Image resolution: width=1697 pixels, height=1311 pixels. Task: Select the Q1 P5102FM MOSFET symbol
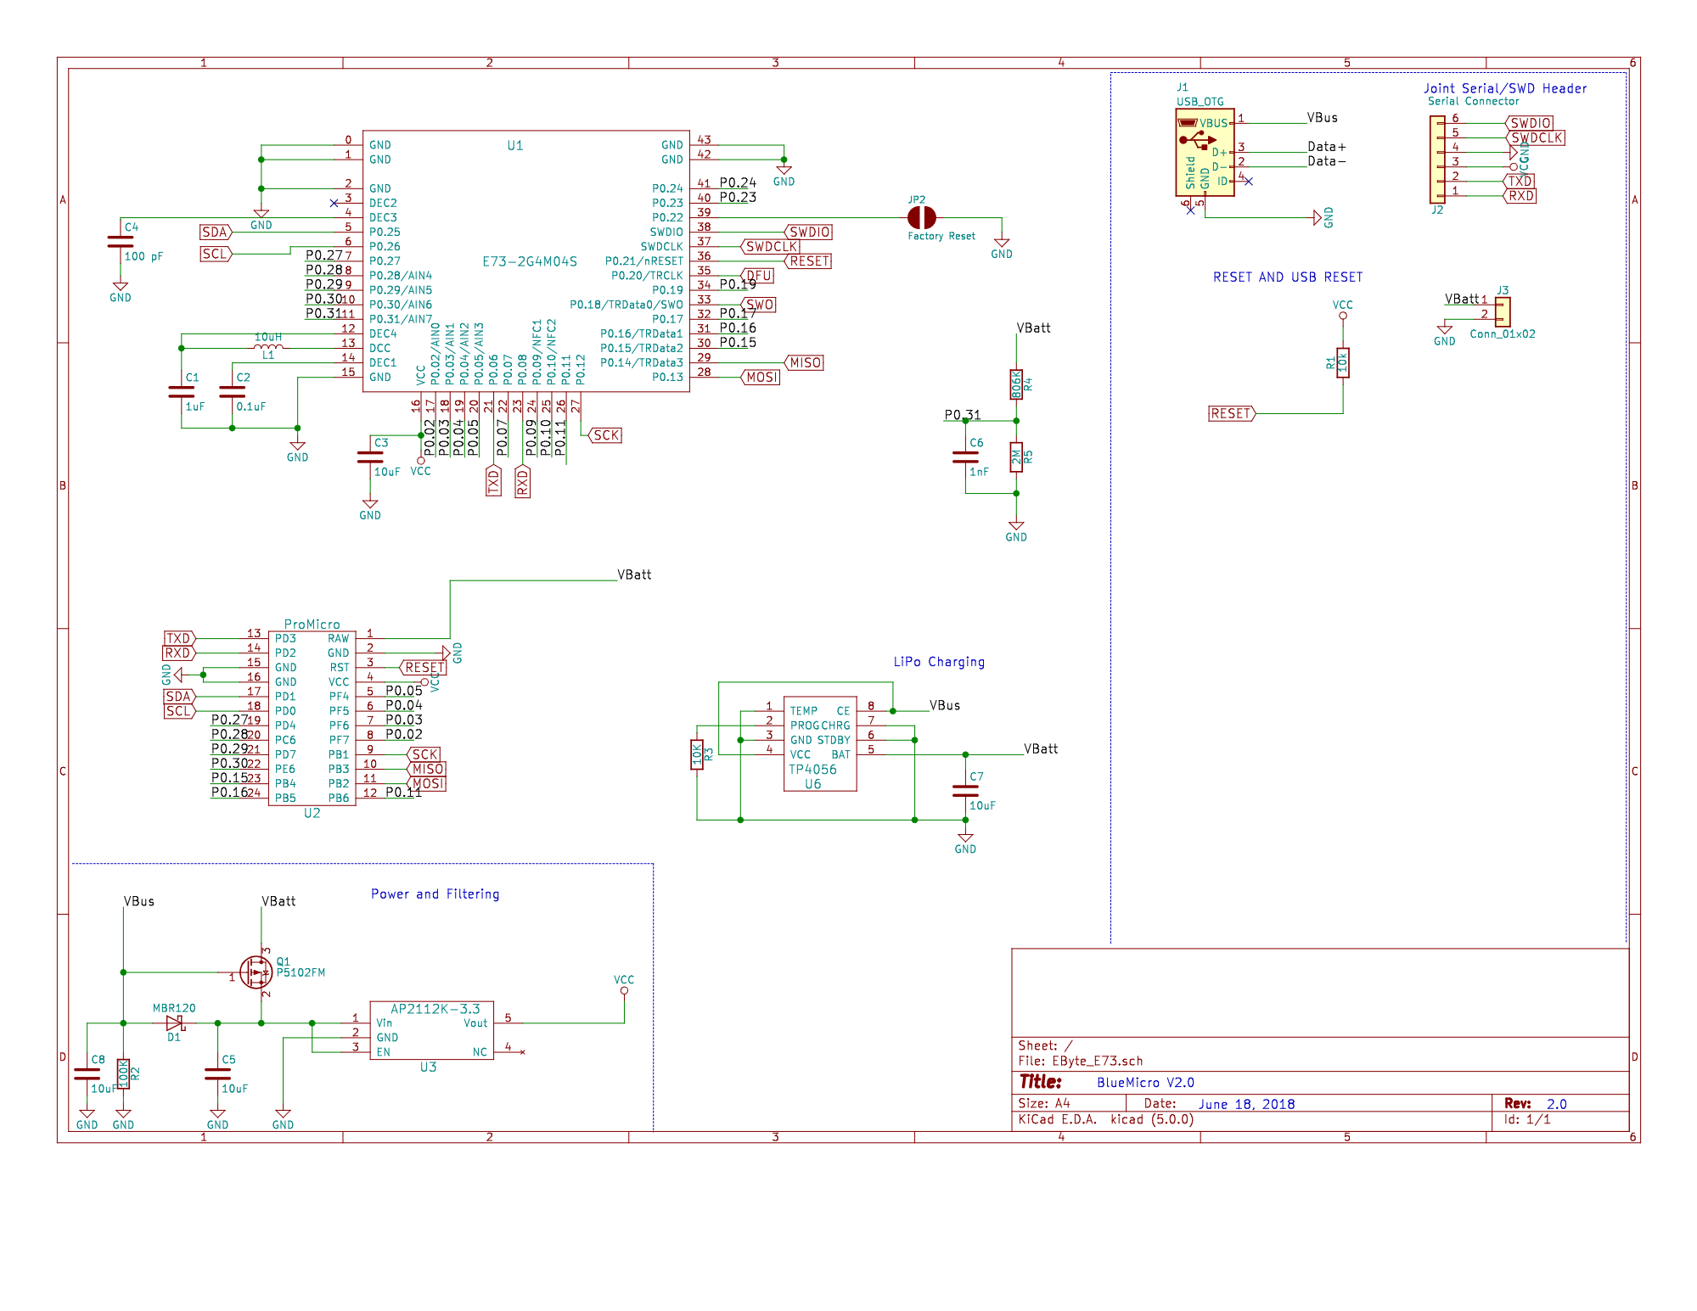tap(256, 972)
